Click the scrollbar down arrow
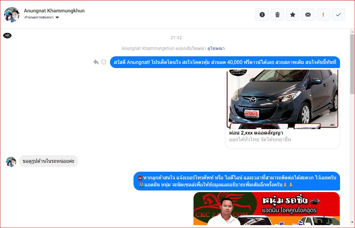 click(352, 222)
